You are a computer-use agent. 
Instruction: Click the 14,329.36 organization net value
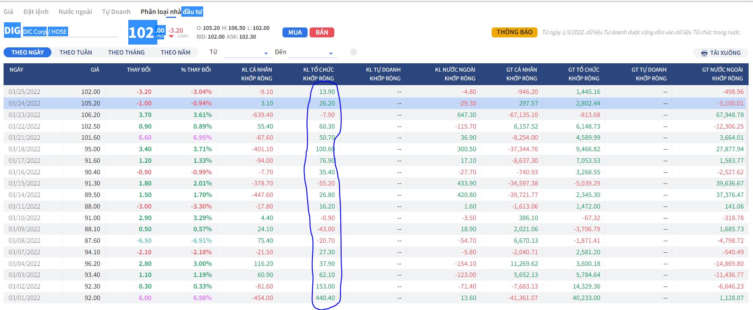click(x=586, y=286)
